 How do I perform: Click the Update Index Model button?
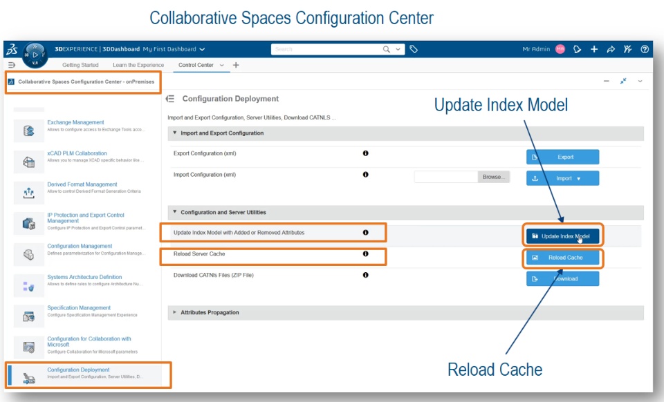pyautogui.click(x=562, y=236)
